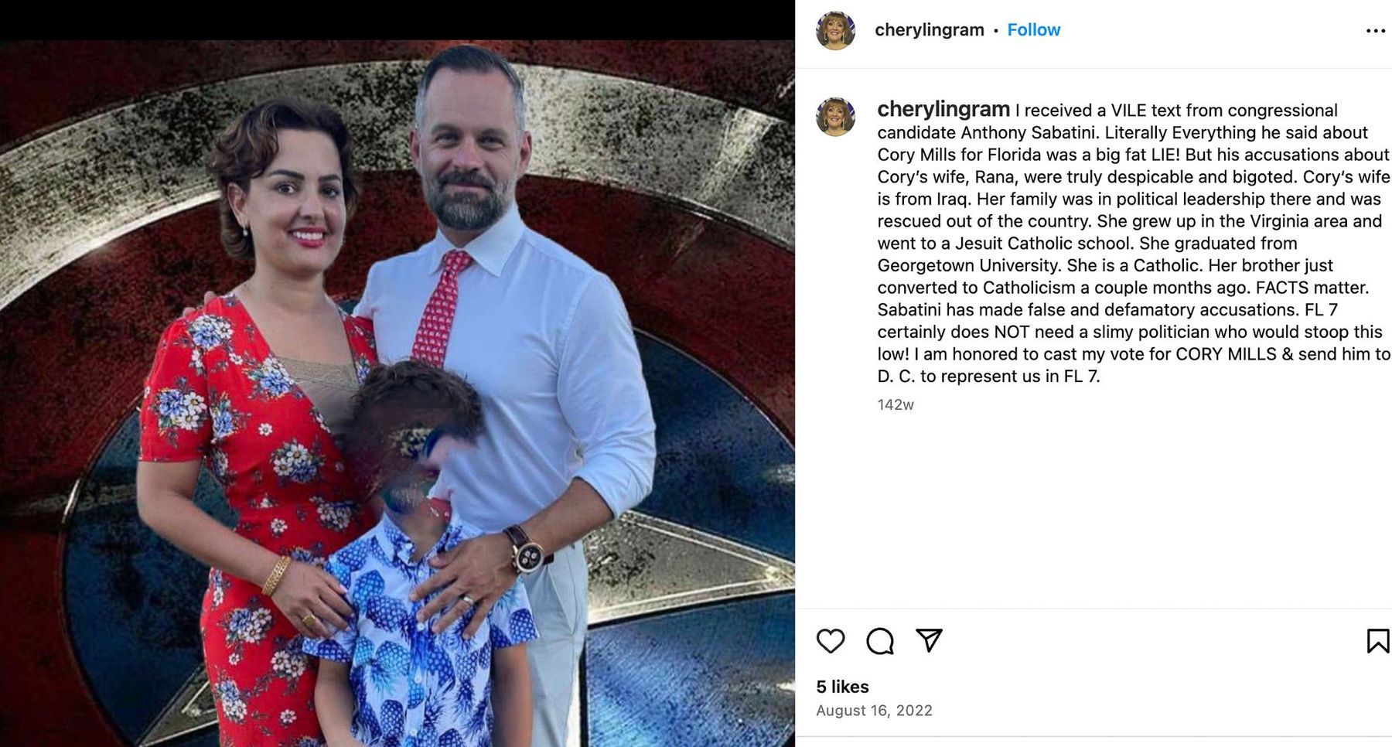The image size is (1392, 747).
Task: Click the gold bracelet on the woman's wrist
Action: pyautogui.click(x=275, y=576)
